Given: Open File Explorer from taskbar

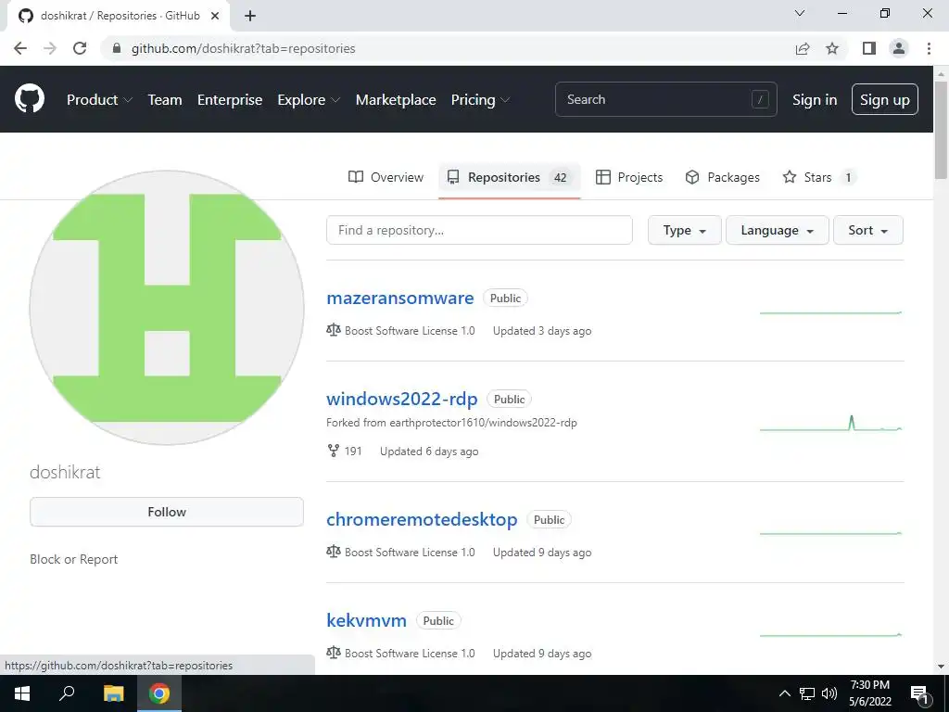Looking at the screenshot, I should tap(113, 693).
